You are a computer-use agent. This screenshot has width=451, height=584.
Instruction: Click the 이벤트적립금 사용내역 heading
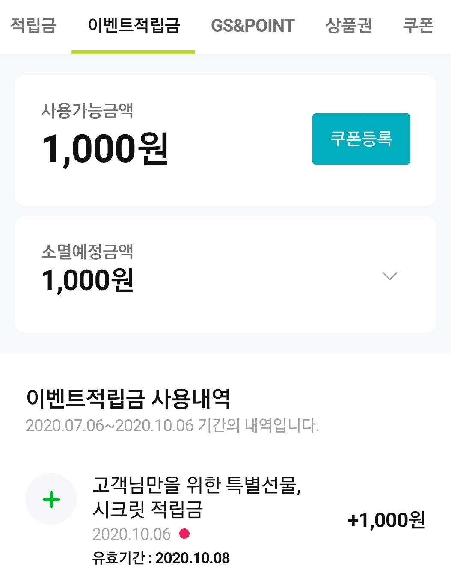click(128, 398)
